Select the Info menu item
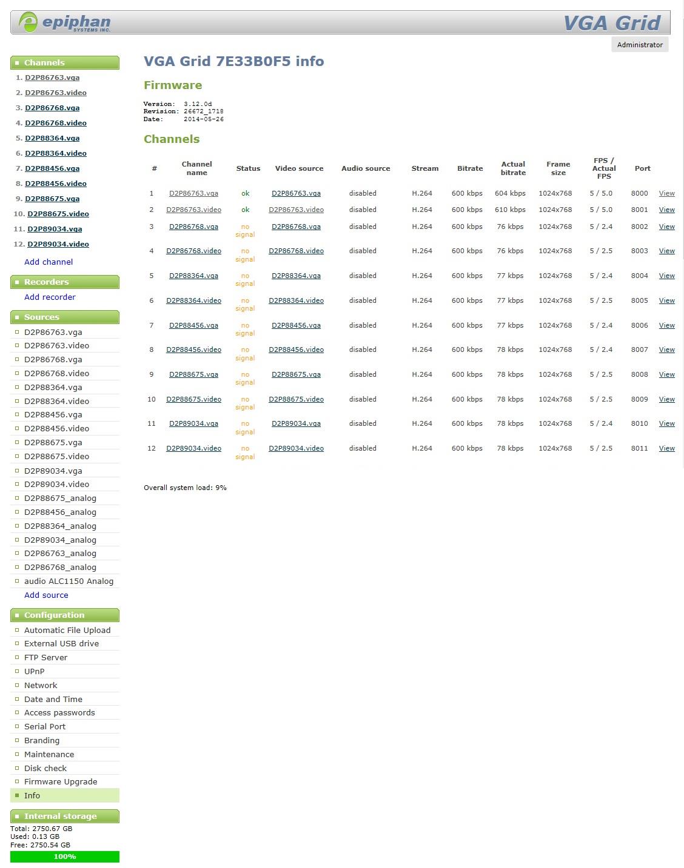The image size is (684, 868). coord(32,795)
